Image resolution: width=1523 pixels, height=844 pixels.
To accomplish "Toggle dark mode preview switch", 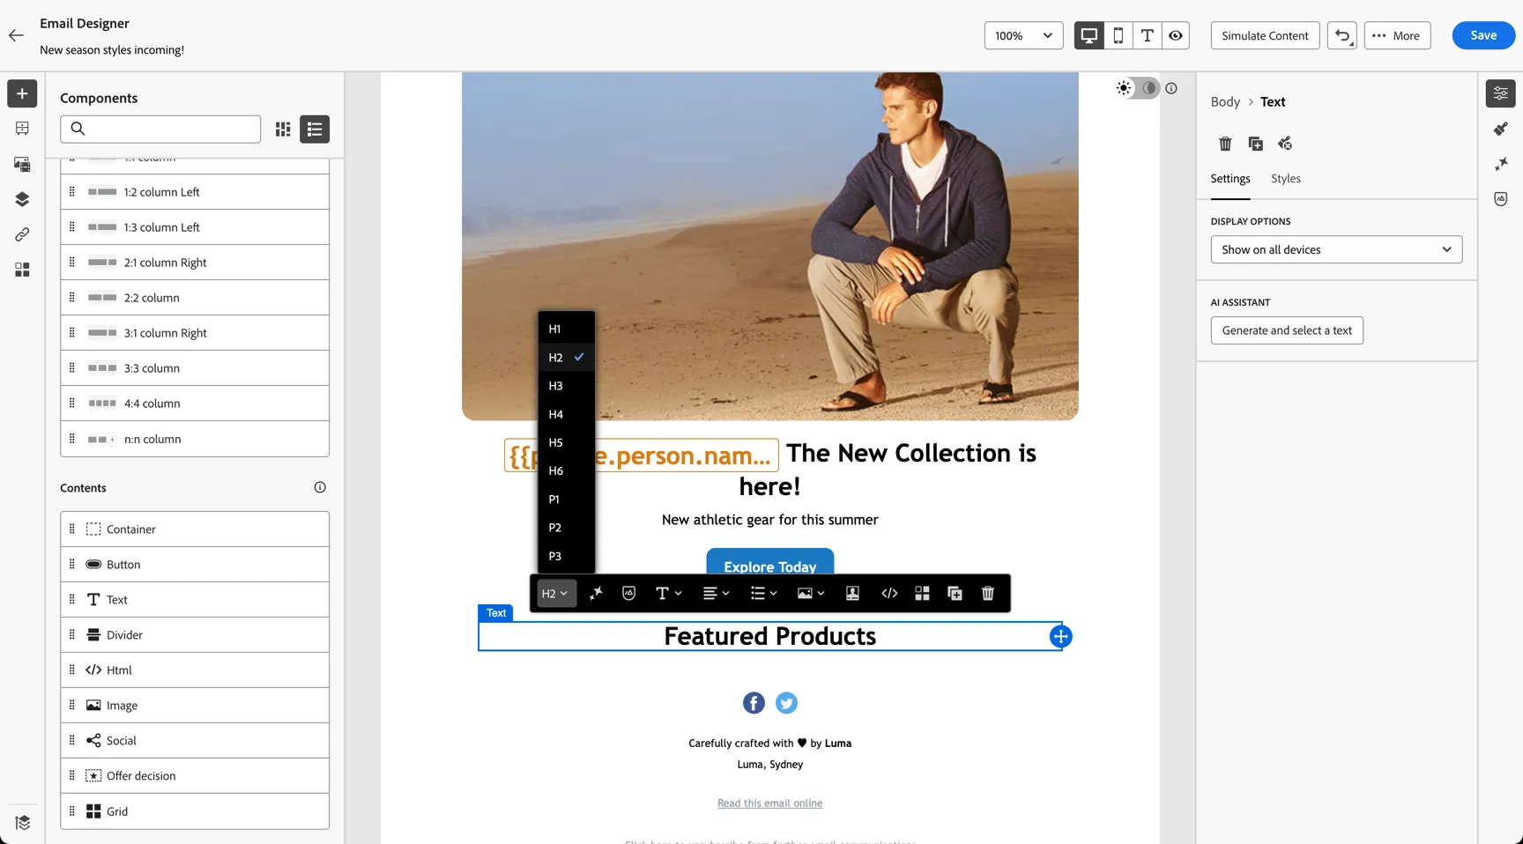I will pos(1138,88).
